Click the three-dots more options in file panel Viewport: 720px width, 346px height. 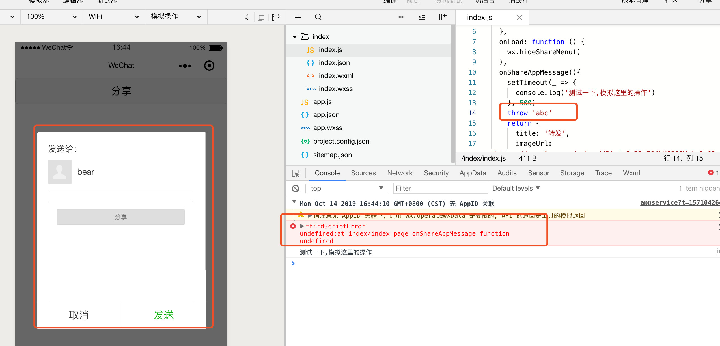coord(401,17)
